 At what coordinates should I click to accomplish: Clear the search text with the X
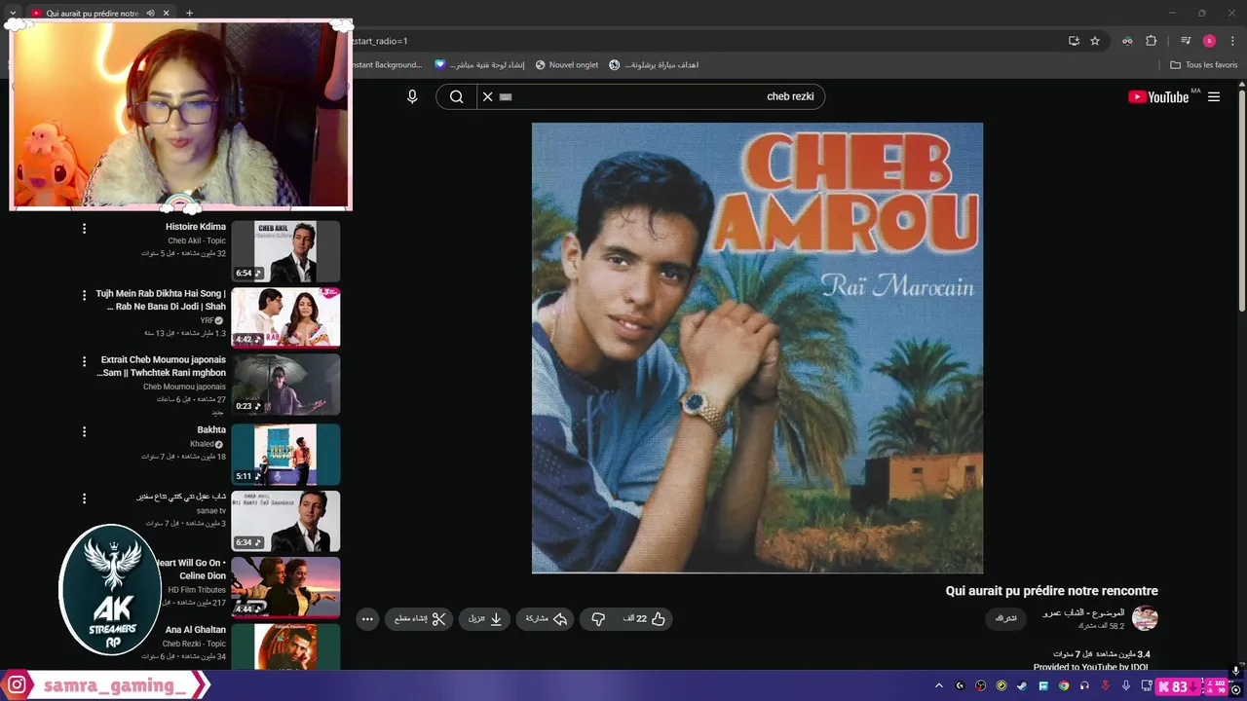[x=488, y=96]
